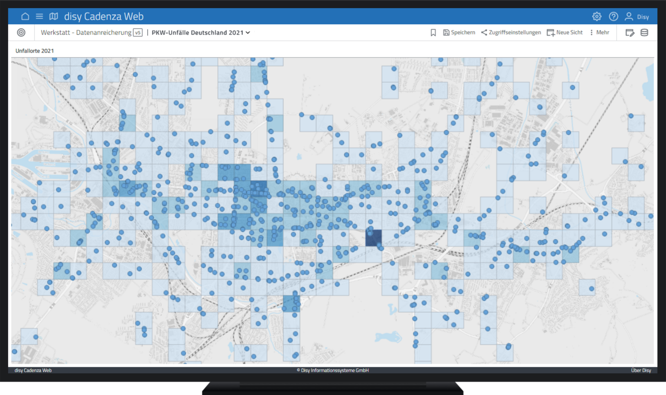This screenshot has height=395, width=666.
Task: Click the edit note icon in toolbar
Action: pos(630,32)
